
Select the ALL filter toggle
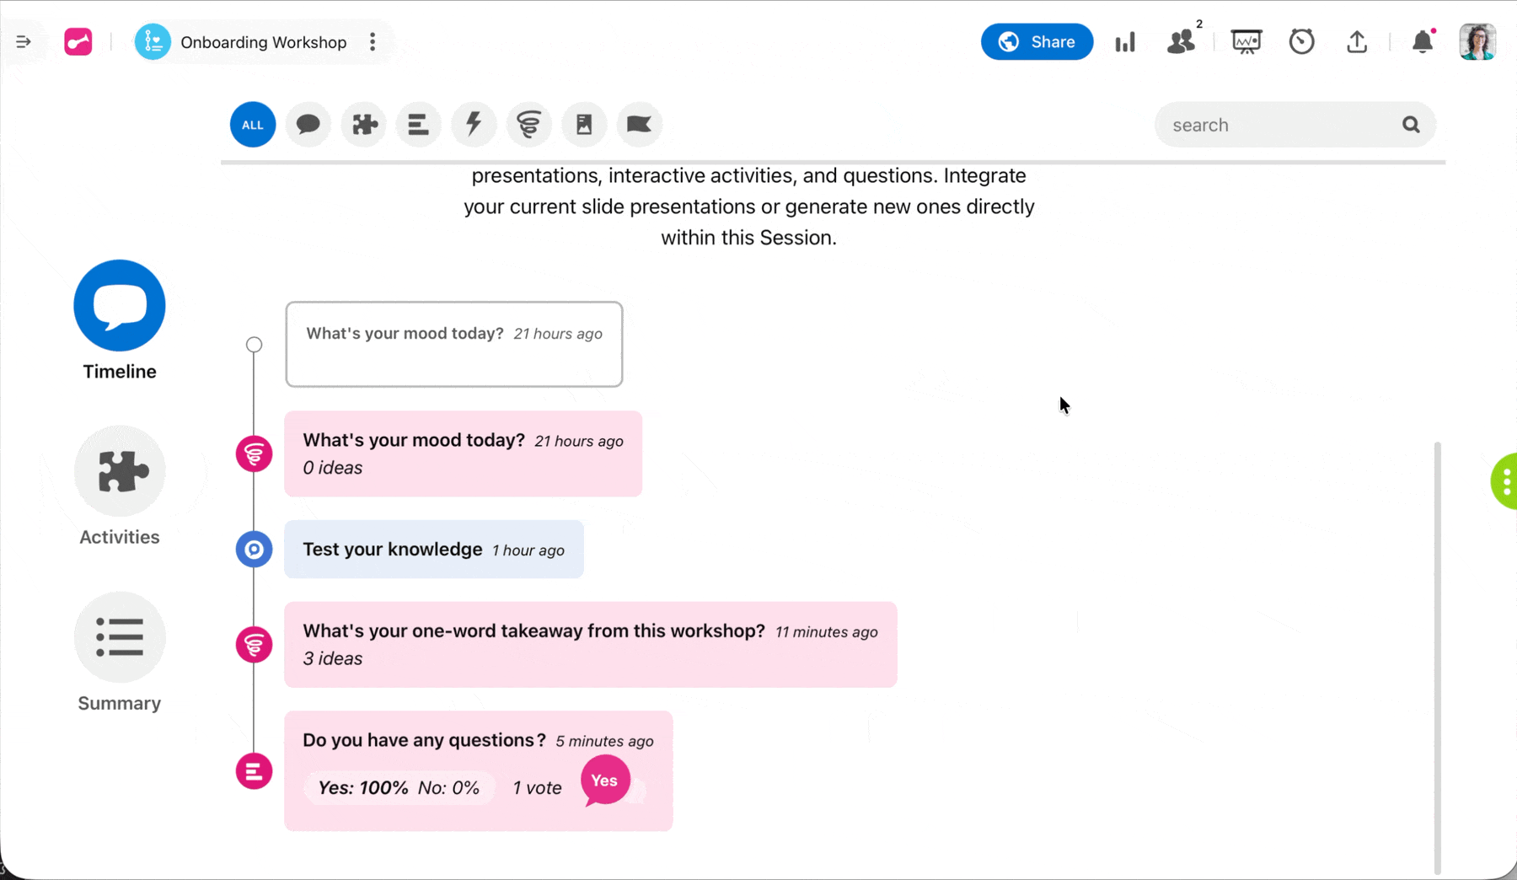253,125
